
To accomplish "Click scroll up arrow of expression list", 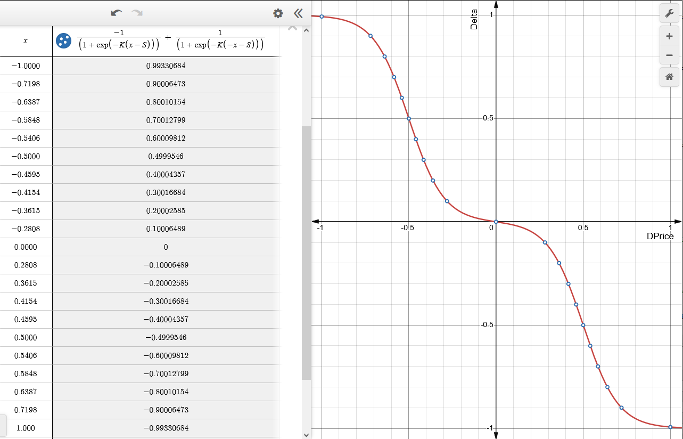I will click(306, 30).
